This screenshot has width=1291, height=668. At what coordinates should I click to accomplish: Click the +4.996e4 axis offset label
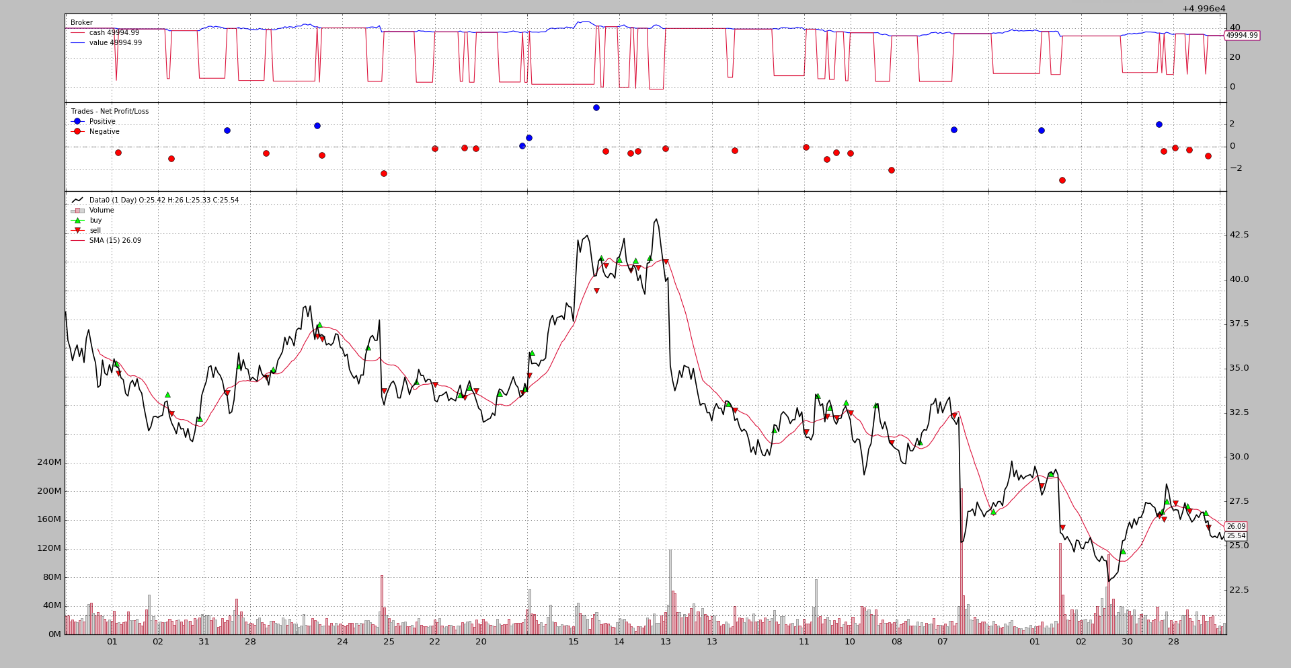1204,9
